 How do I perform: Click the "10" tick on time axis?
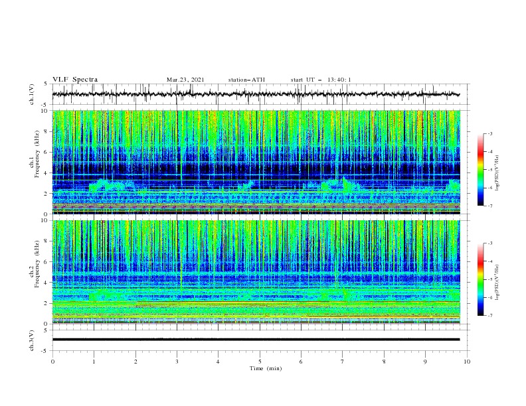467,362
